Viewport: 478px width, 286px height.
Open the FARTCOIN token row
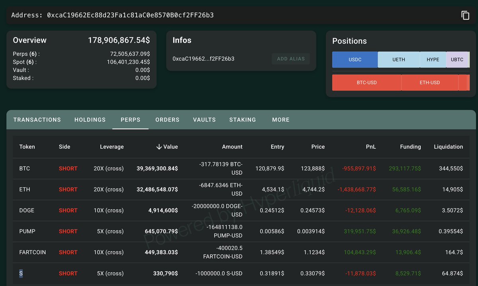(x=241, y=252)
